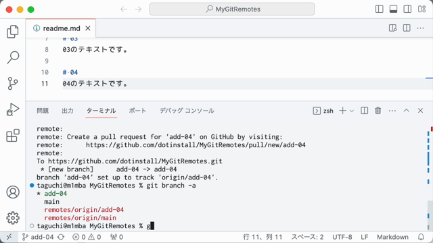This screenshot has width=433, height=243.
Task: Maximize panel with the chevron-up arrow
Action: (406, 111)
